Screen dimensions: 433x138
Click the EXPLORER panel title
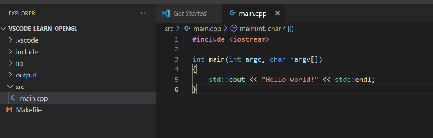22,13
